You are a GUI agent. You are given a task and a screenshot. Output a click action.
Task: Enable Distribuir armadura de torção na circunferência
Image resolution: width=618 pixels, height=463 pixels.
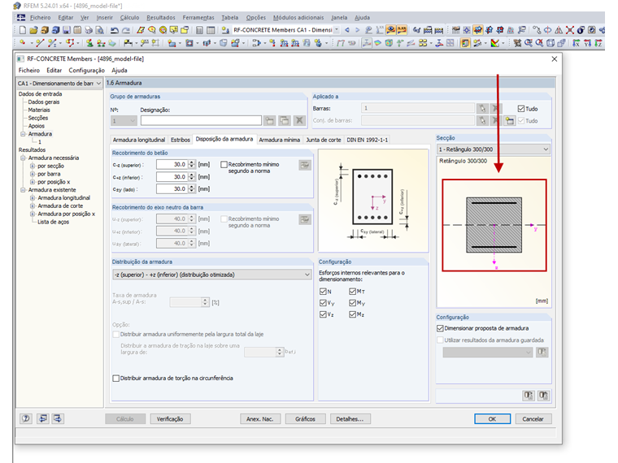pos(115,378)
